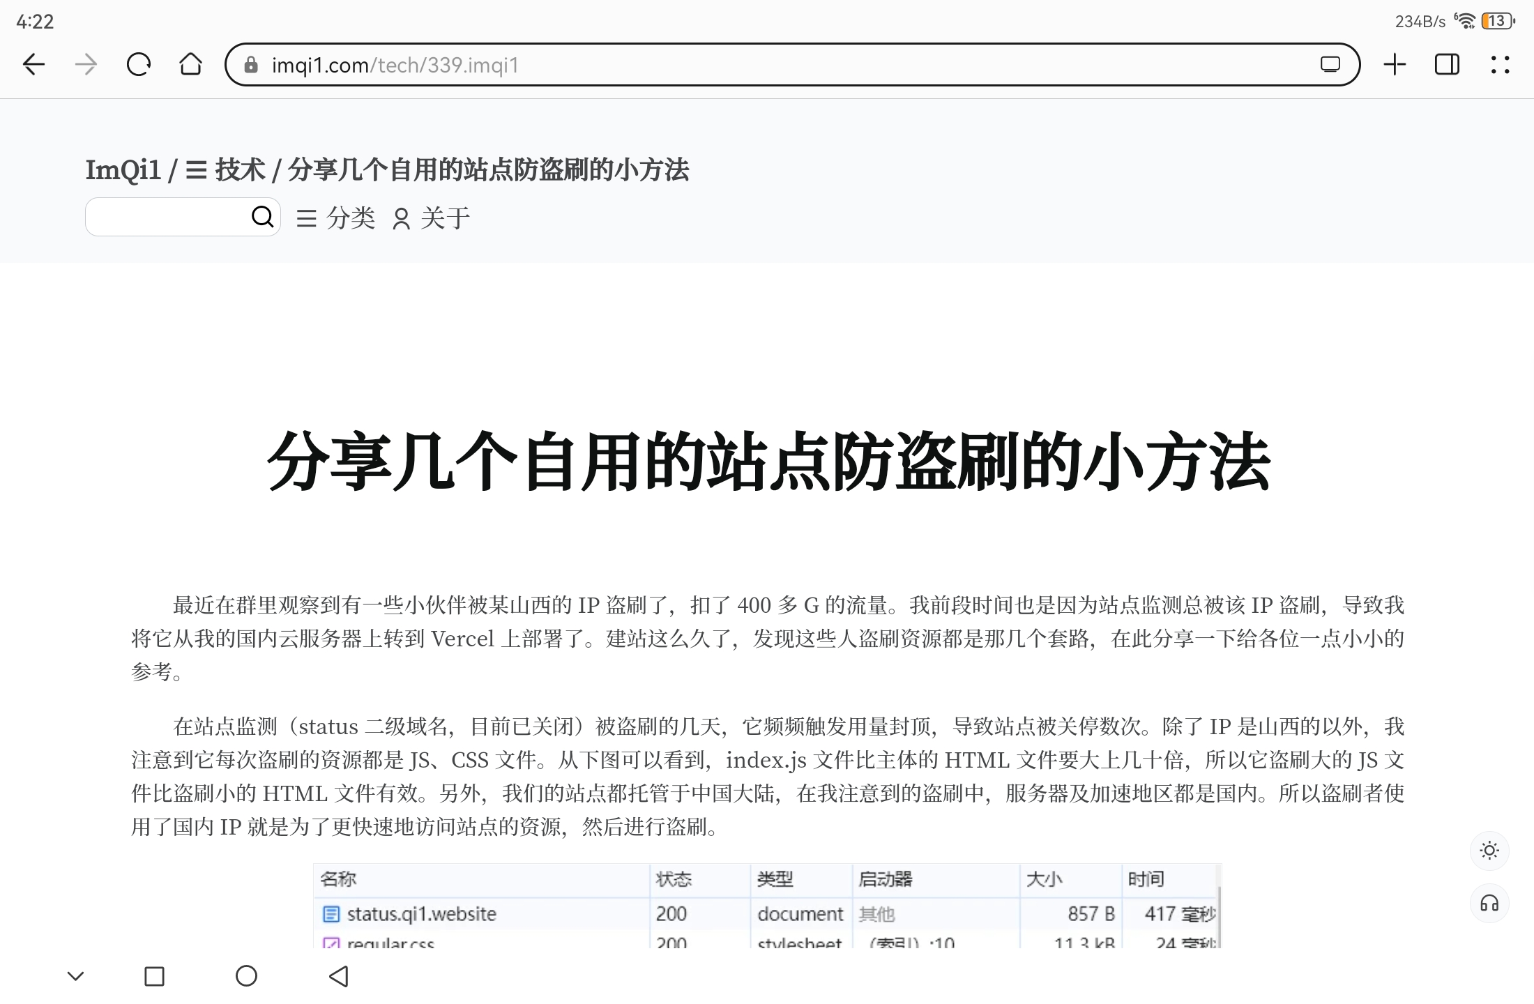The width and height of the screenshot is (1534, 1004).
Task: Click the address bar URL imqi1.com/tech/339.imqi1
Action: (395, 65)
